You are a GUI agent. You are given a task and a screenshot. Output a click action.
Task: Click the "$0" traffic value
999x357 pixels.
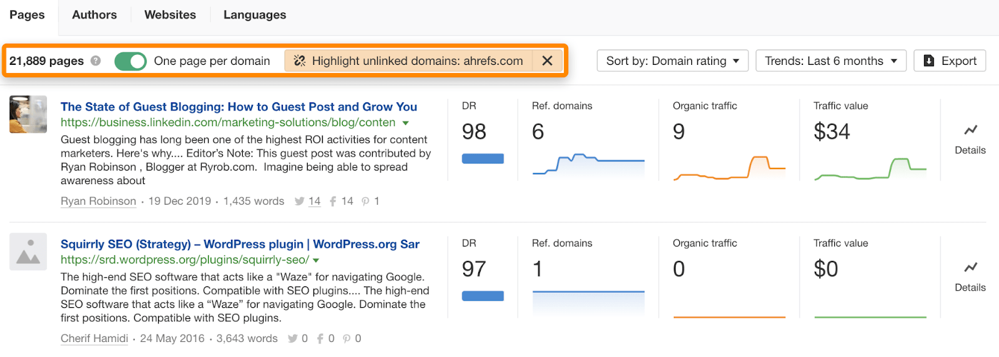coord(825,269)
